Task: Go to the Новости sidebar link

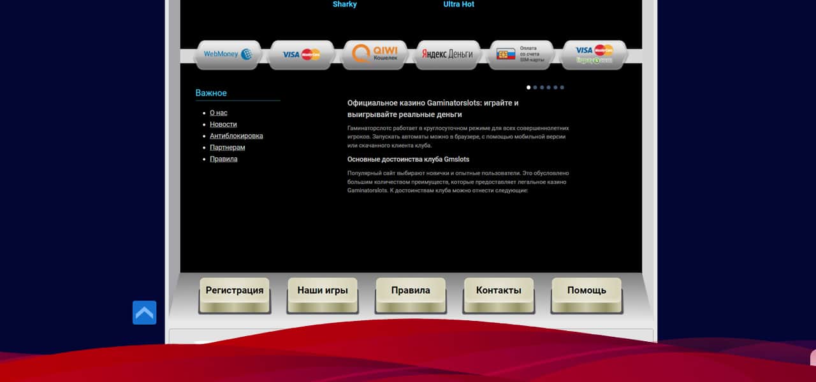Action: coord(223,124)
